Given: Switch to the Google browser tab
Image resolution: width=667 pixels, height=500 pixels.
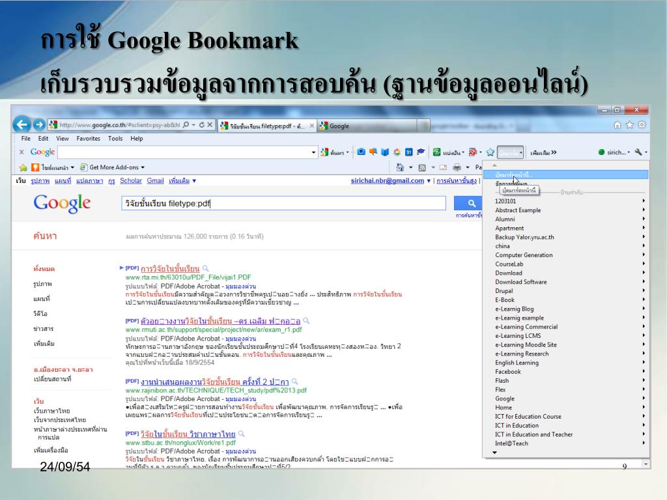Looking at the screenshot, I should 367,126.
